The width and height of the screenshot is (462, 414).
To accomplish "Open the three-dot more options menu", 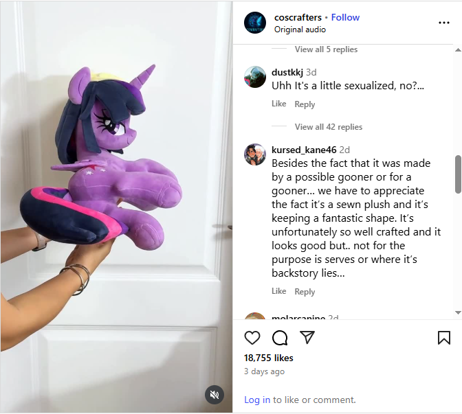I will pos(444,23).
